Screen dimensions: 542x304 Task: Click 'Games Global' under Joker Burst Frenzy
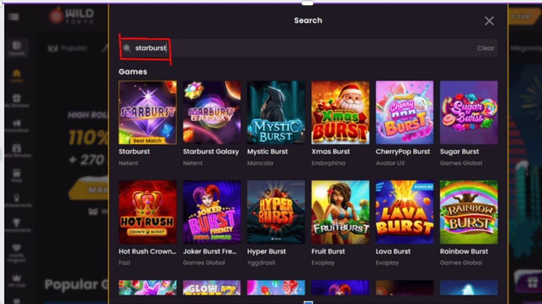(204, 263)
